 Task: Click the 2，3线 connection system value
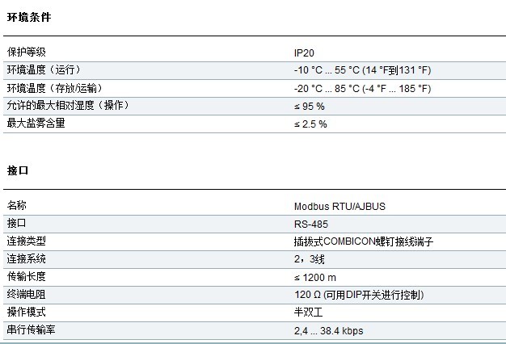(x=310, y=259)
